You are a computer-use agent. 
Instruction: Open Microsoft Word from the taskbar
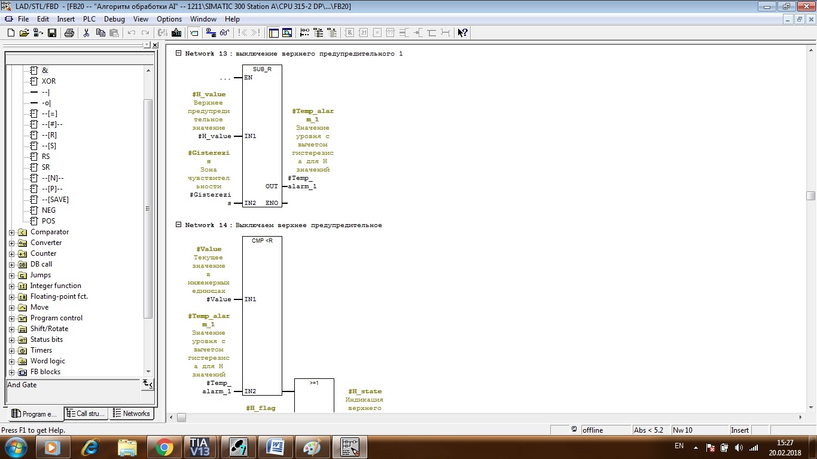coord(275,447)
